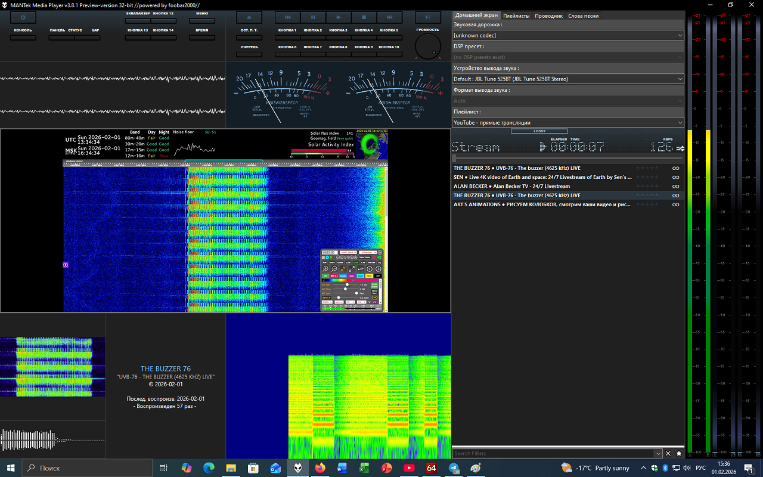
Task: Click the eject button
Action: [x=249, y=17]
